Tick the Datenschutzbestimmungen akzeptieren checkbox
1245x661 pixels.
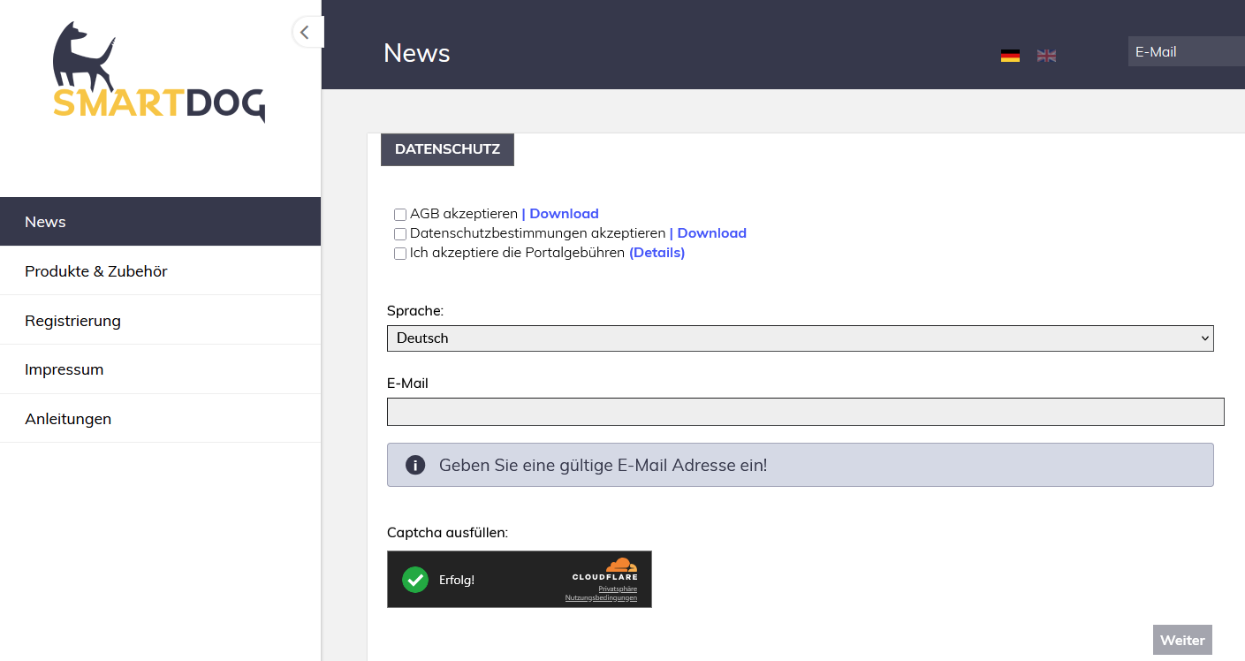point(400,234)
